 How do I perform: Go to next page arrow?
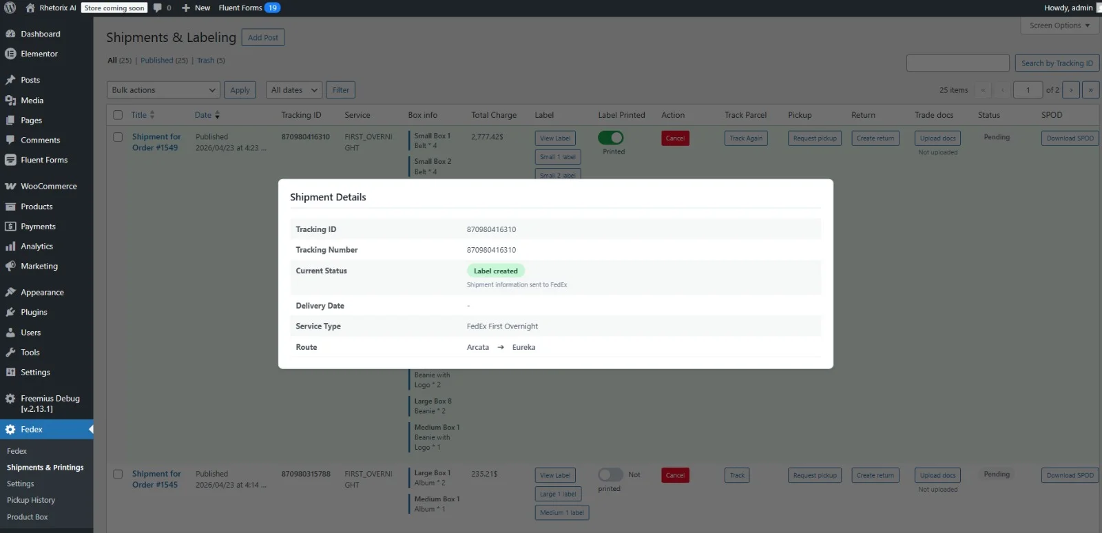(1071, 90)
